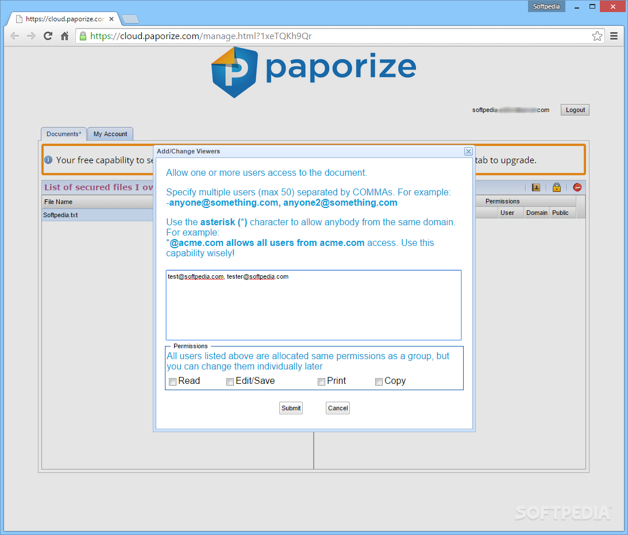Click the yellow padlock secure icon
The width and height of the screenshot is (628, 535).
[557, 187]
